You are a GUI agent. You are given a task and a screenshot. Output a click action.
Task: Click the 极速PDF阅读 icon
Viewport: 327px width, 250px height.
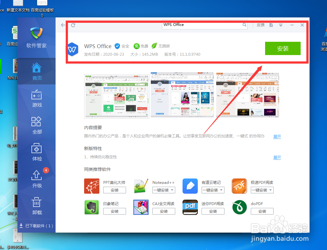(x=239, y=186)
